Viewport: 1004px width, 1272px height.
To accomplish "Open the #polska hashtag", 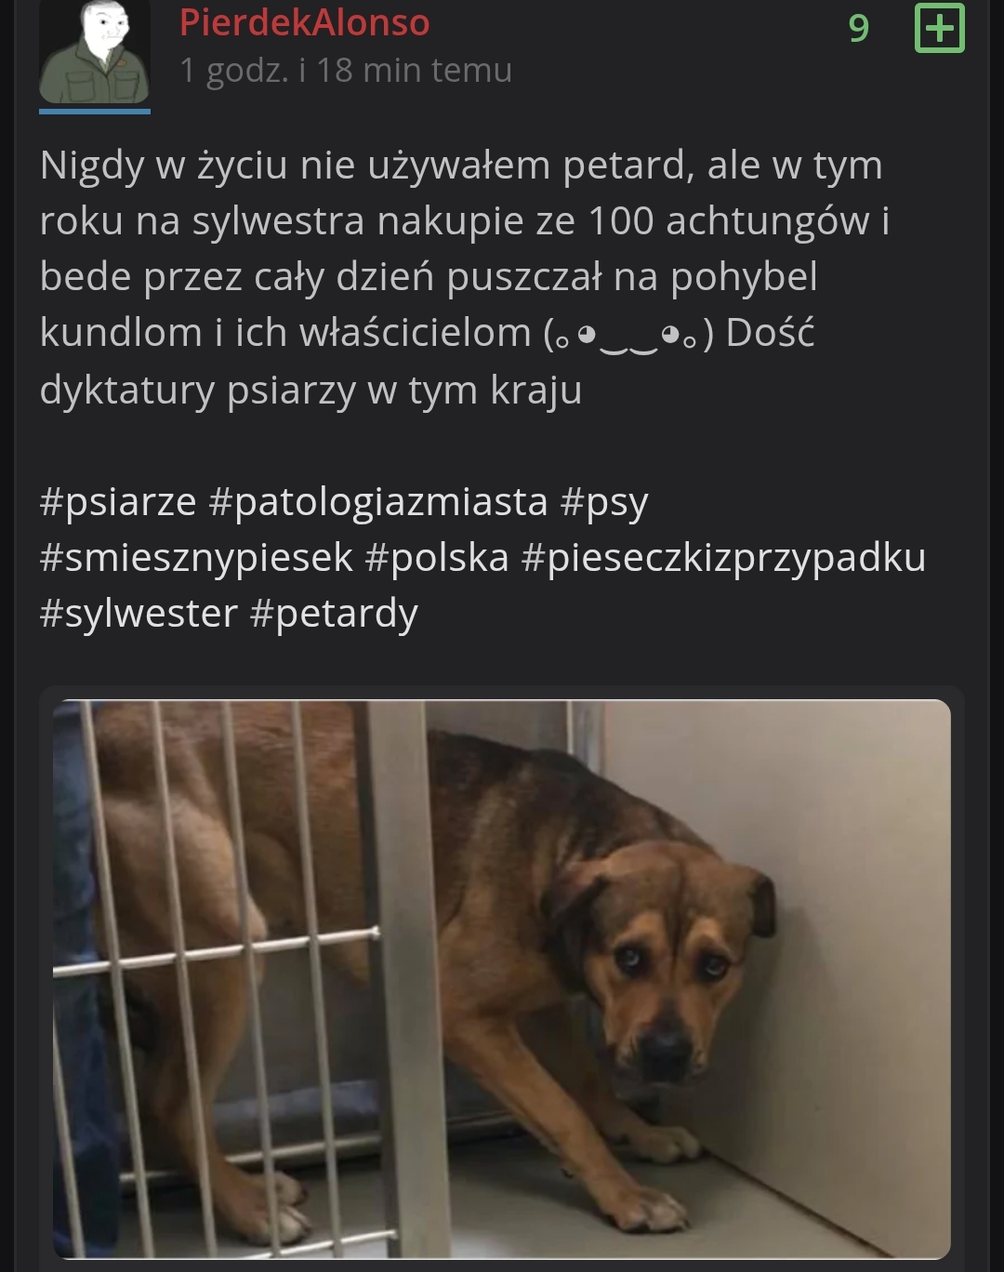I will (437, 558).
